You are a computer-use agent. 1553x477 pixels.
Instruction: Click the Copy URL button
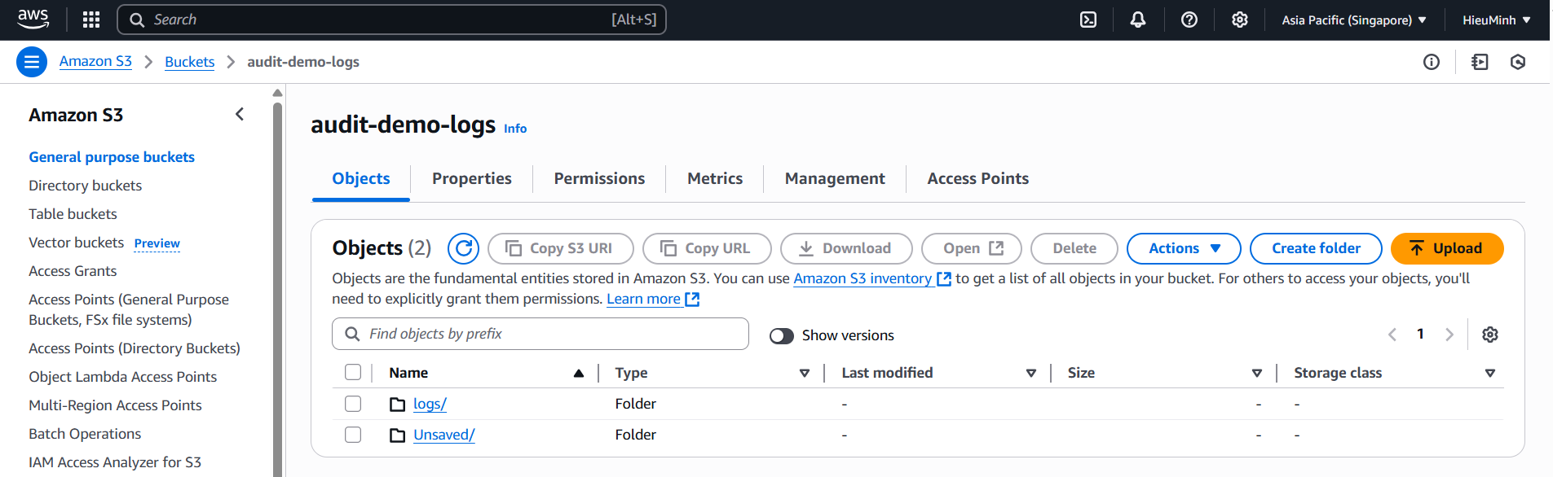pyautogui.click(x=707, y=248)
